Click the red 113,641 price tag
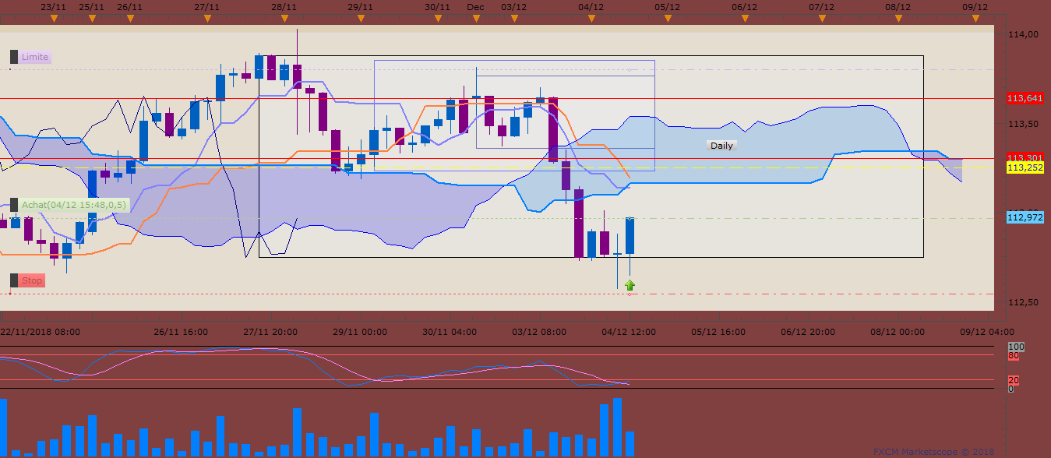This screenshot has height=458, width=1051. point(1025,98)
